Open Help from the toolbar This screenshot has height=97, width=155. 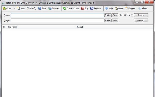point(109,8)
